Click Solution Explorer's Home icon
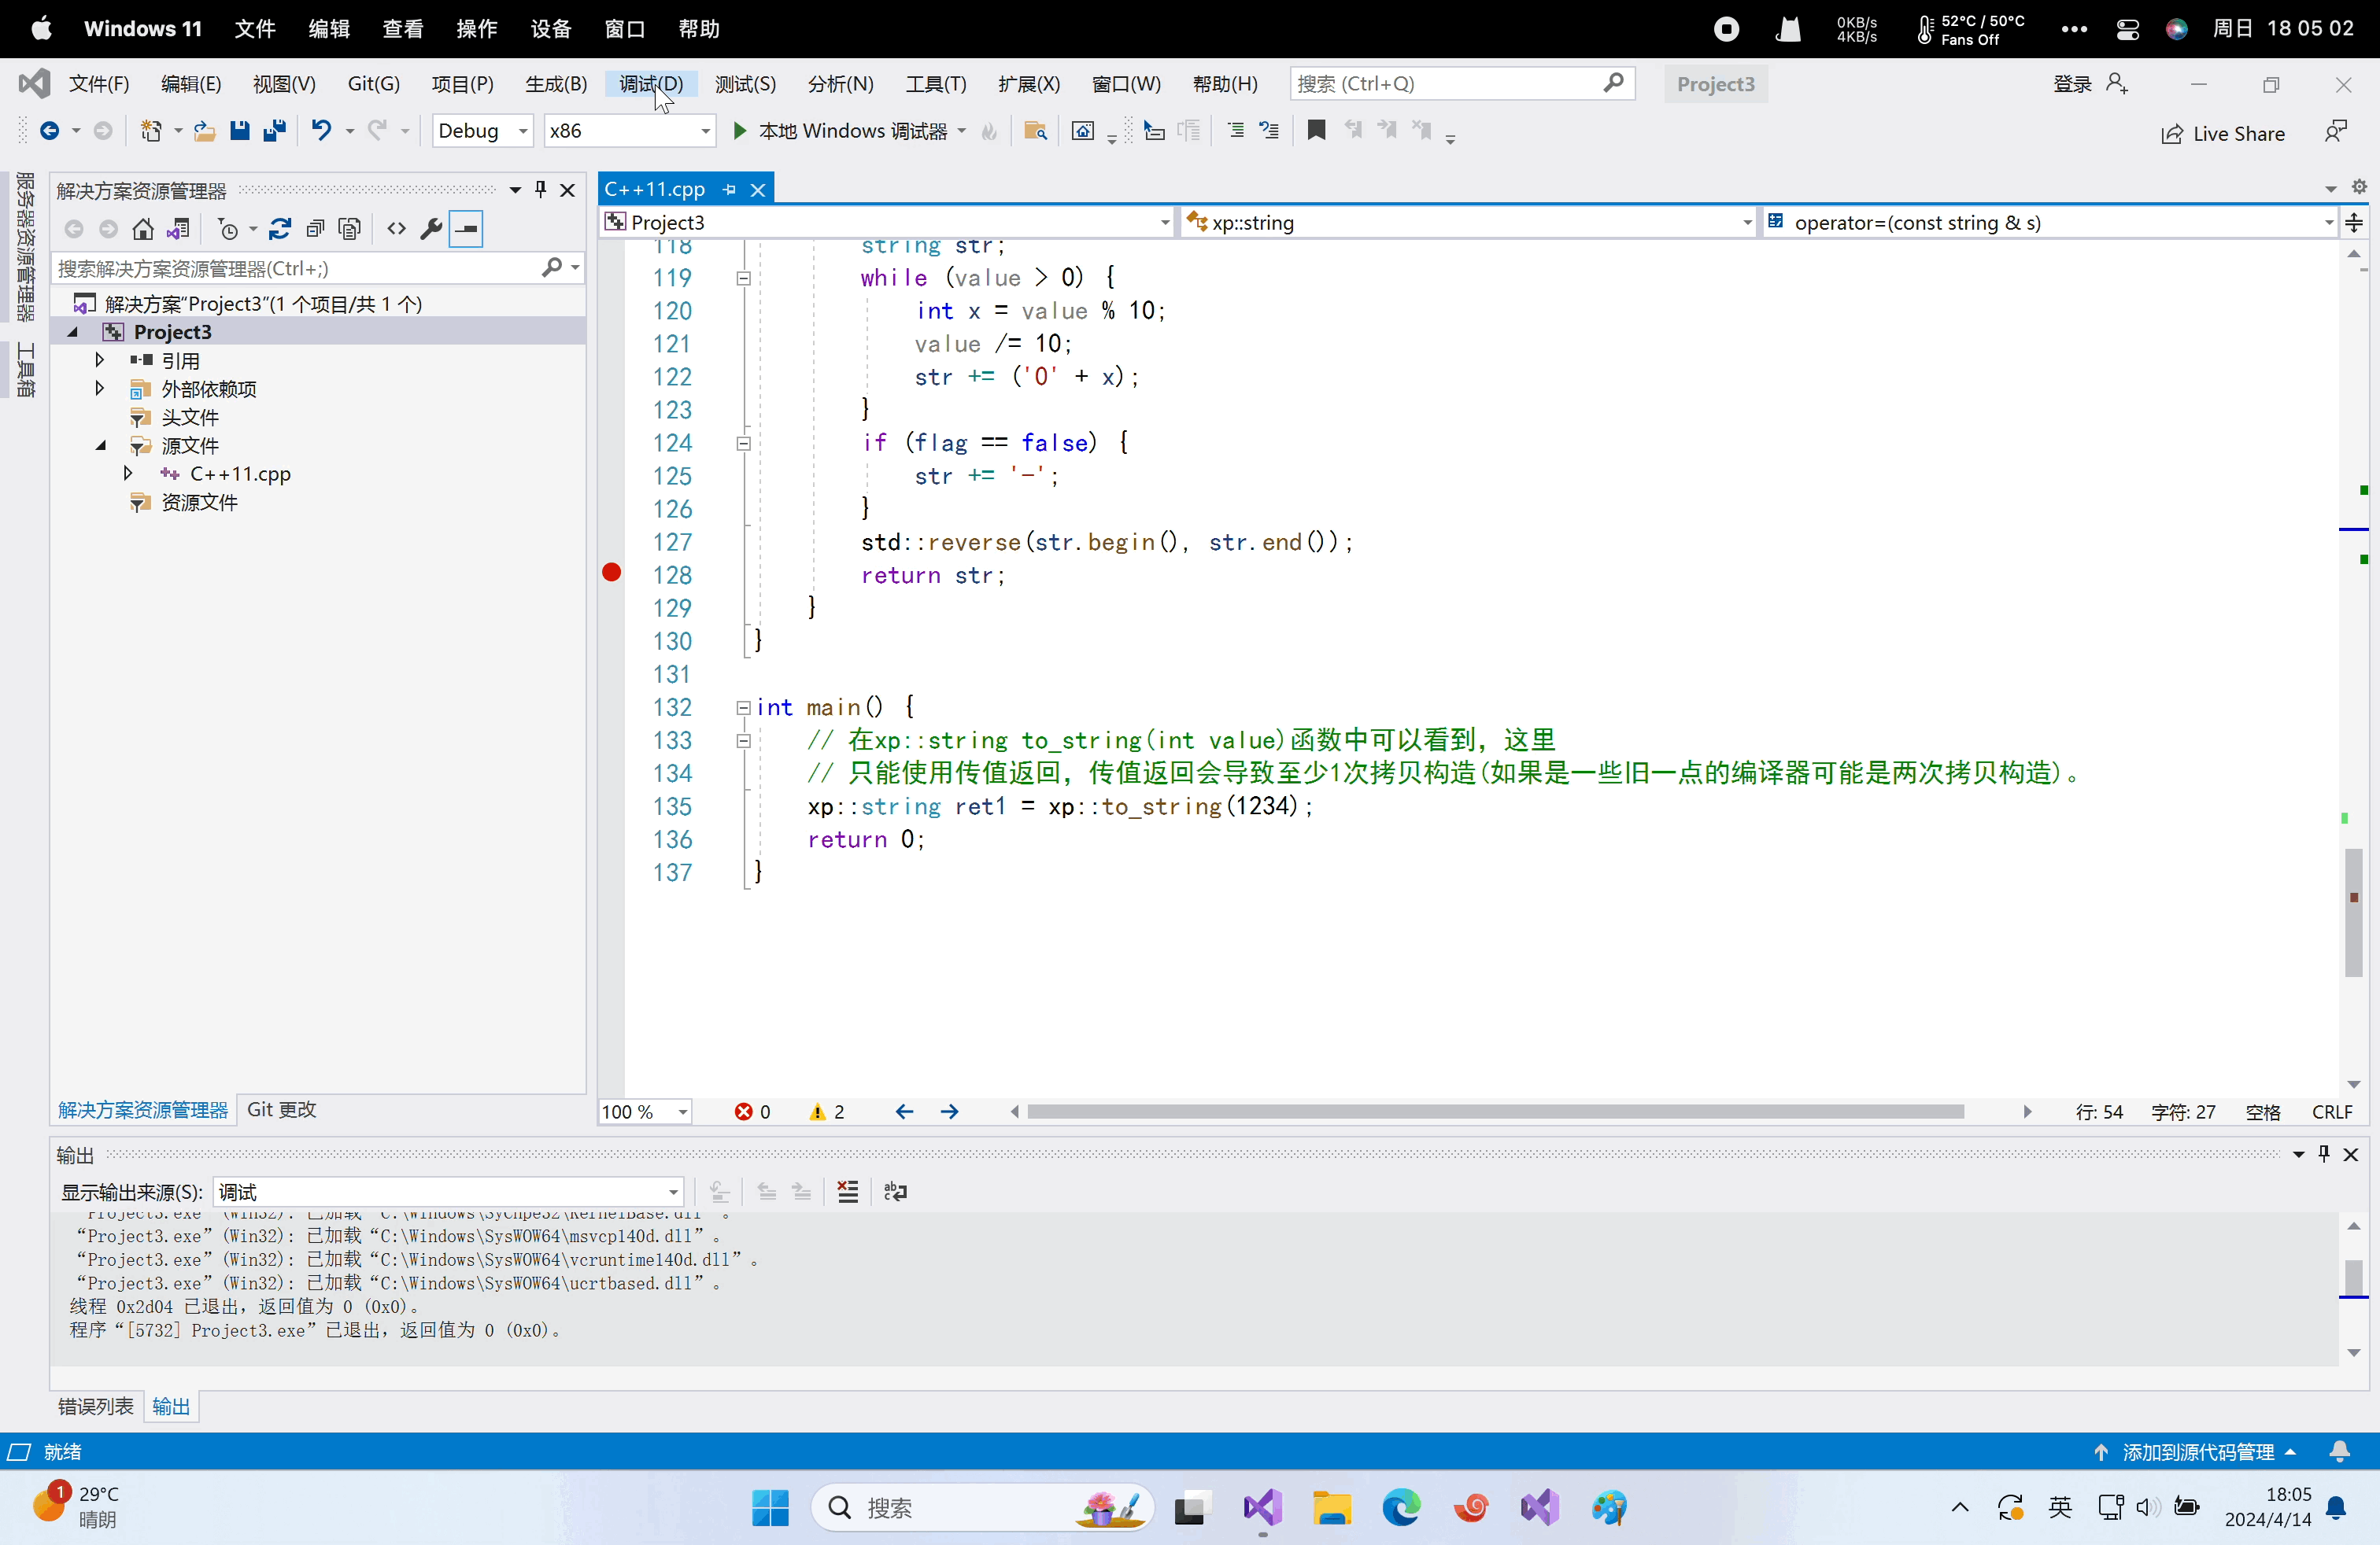The height and width of the screenshot is (1545, 2380). (x=143, y=230)
